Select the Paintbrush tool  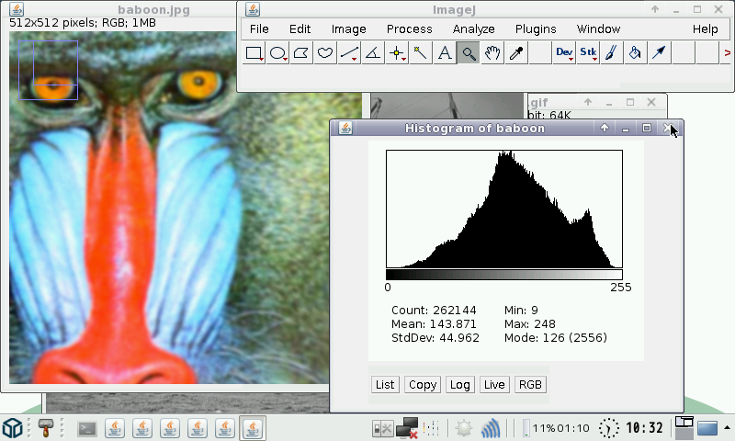point(611,53)
